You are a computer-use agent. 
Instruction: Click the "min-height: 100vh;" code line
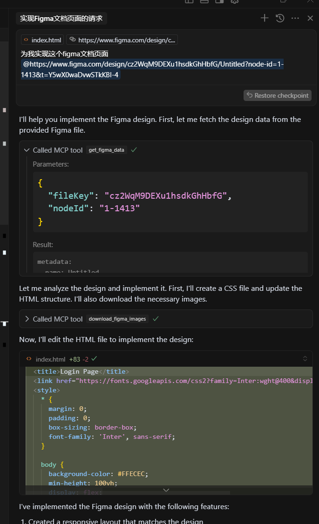click(x=83, y=483)
